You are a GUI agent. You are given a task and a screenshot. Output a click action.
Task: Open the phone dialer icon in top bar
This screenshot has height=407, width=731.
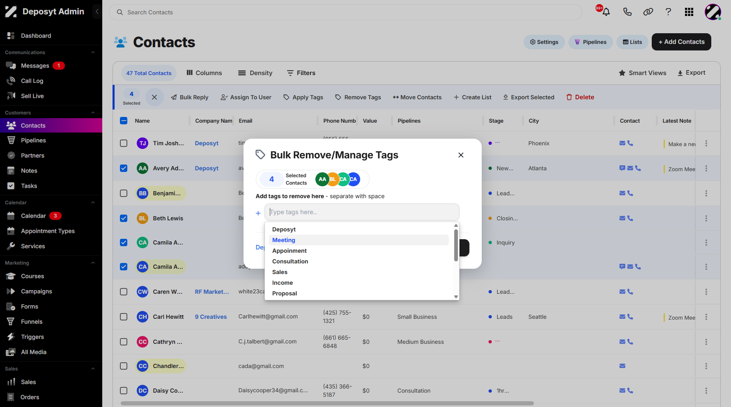coord(627,12)
